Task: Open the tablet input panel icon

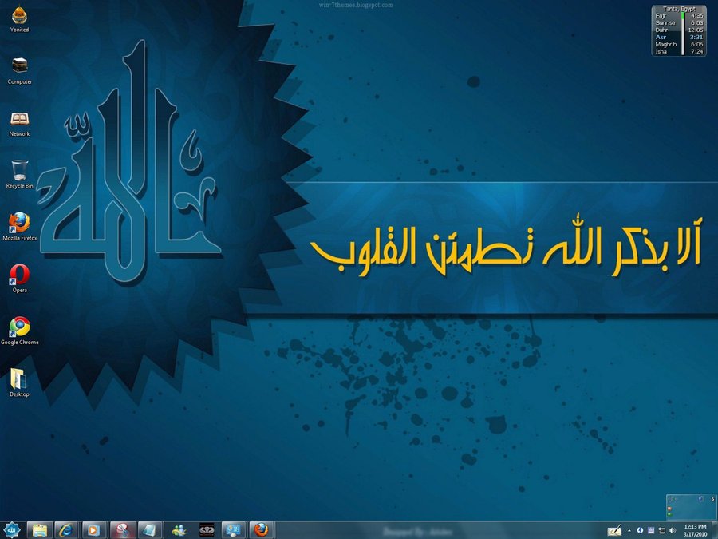Action: (613, 530)
